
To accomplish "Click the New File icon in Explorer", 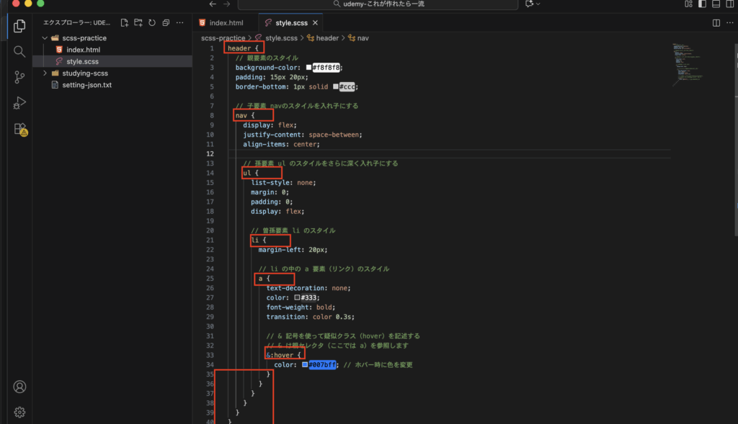I will click(x=125, y=23).
